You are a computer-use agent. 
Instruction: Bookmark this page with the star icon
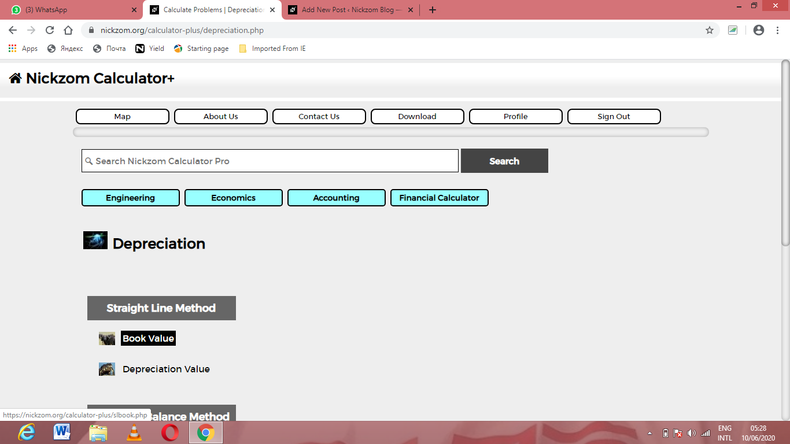(710, 30)
